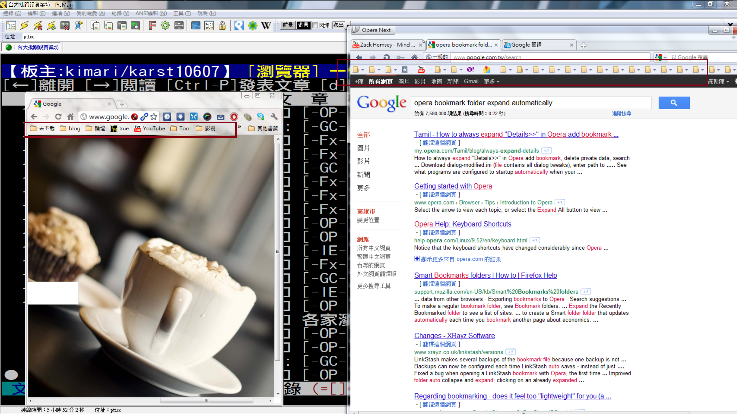Click the Wikipedia W icon in PCMan toolbar
737x414 pixels.
pos(266,26)
